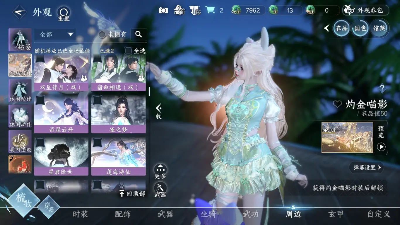Open the 站 station icon
This screenshot has height=225, width=400.
coord(195,10)
